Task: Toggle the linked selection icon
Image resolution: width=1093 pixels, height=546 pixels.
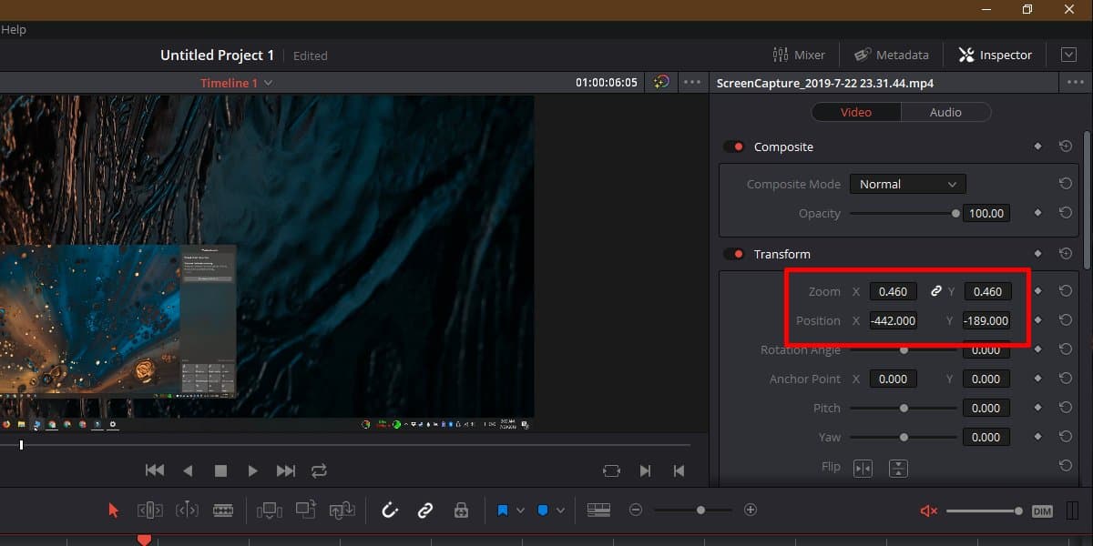Action: tap(424, 510)
